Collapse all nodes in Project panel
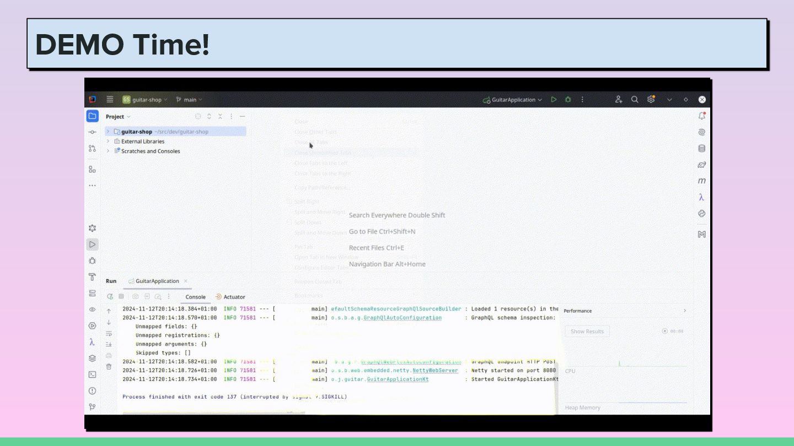This screenshot has height=446, width=794. point(220,116)
